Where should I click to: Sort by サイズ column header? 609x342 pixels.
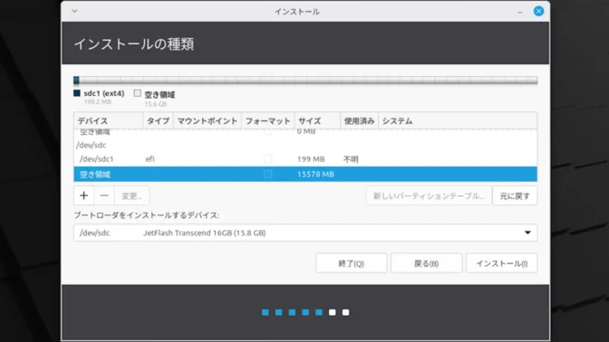pos(317,121)
